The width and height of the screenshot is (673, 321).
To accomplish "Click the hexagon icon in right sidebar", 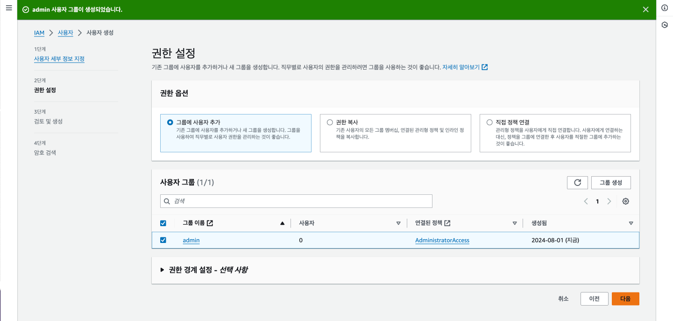I will coord(665,25).
